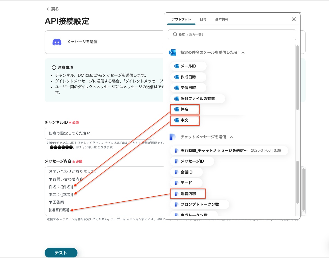The height and width of the screenshot is (258, 329).
Task: Click the {{返答内容}} line
Action: coord(59,210)
